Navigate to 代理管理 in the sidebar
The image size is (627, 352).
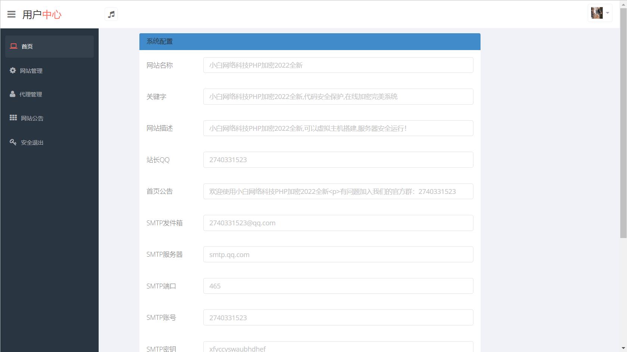click(x=31, y=94)
